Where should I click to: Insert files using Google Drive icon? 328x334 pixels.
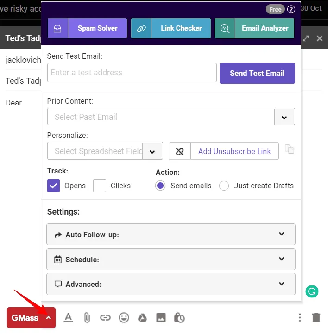click(x=142, y=318)
